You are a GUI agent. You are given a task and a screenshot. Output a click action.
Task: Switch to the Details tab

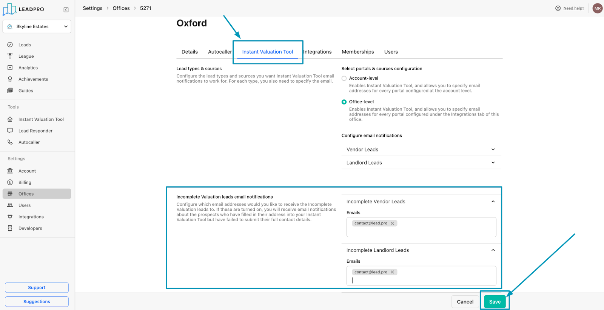[x=190, y=52]
